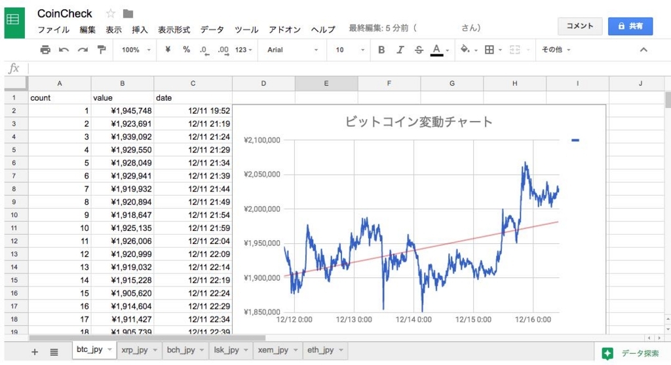
Task: Open the ヘルプ menu
Action: point(323,29)
